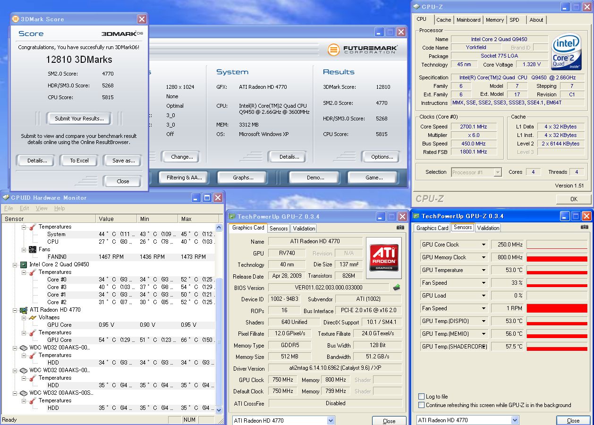Click the Game... button in 3DMark06
Image resolution: width=594 pixels, height=425 pixels.
[x=373, y=178]
